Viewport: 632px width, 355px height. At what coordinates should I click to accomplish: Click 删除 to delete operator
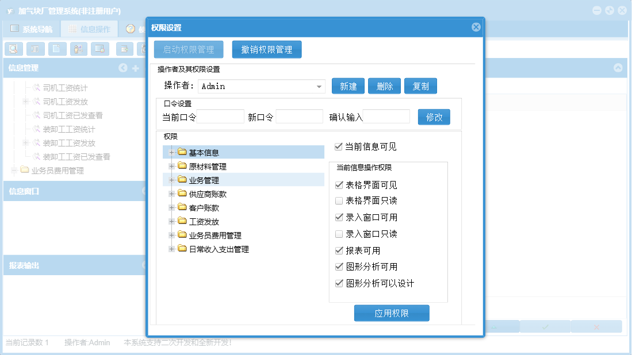tap(385, 86)
